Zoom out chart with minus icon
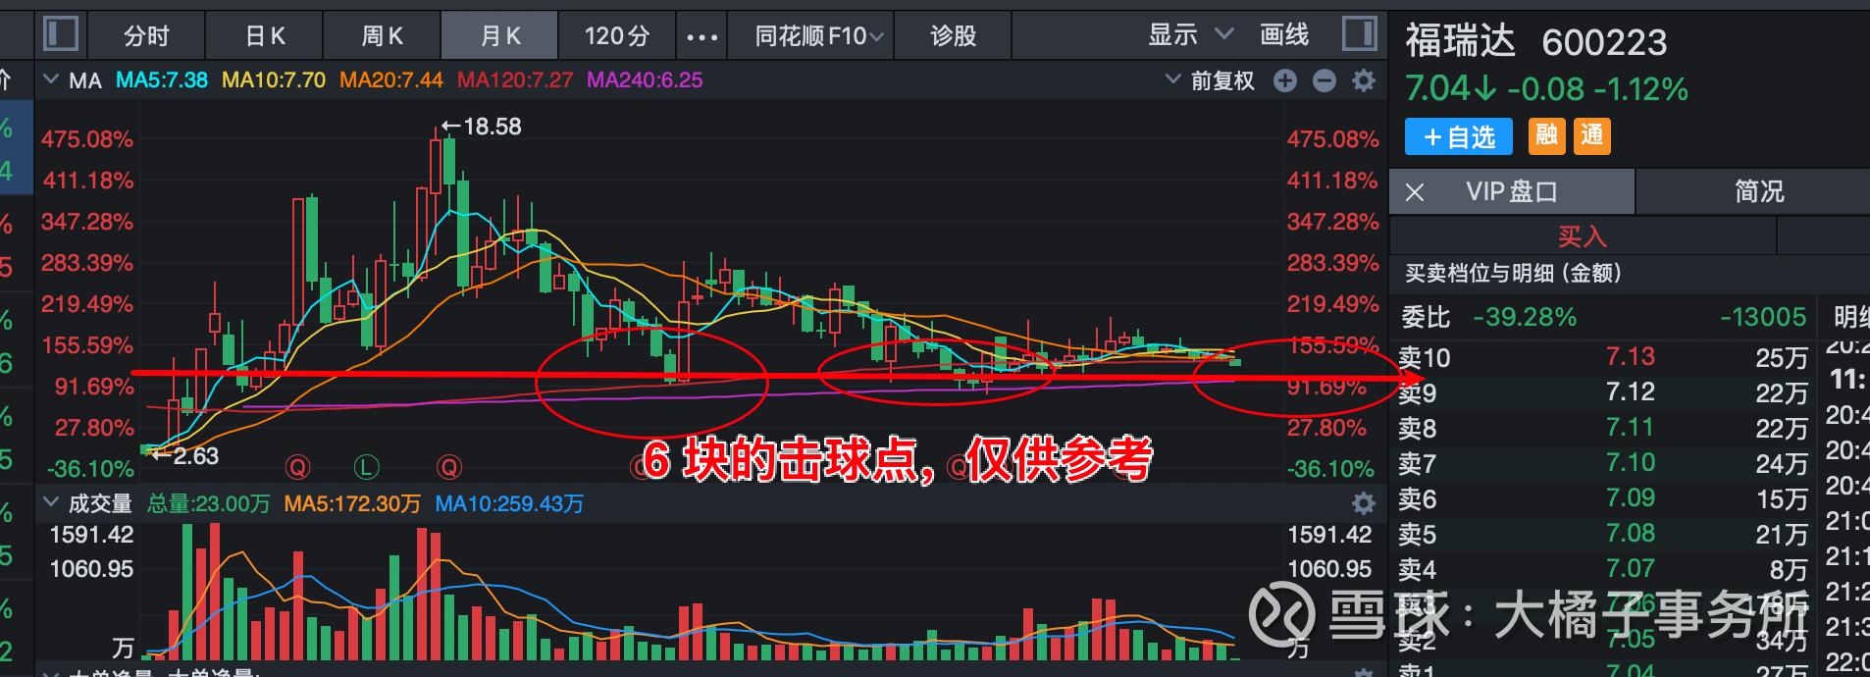The width and height of the screenshot is (1870, 677). 1325,80
